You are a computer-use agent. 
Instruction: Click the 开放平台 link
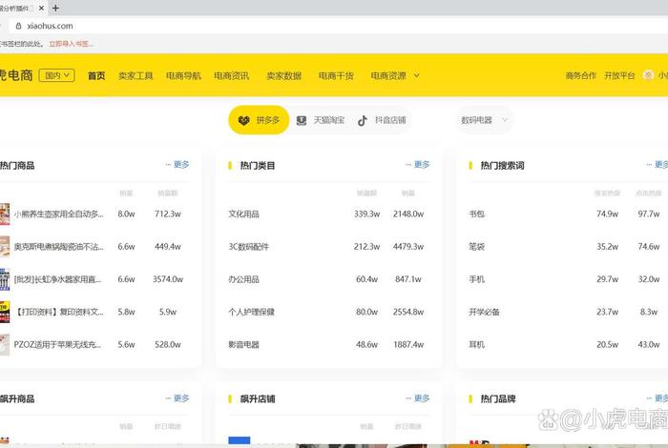click(619, 75)
